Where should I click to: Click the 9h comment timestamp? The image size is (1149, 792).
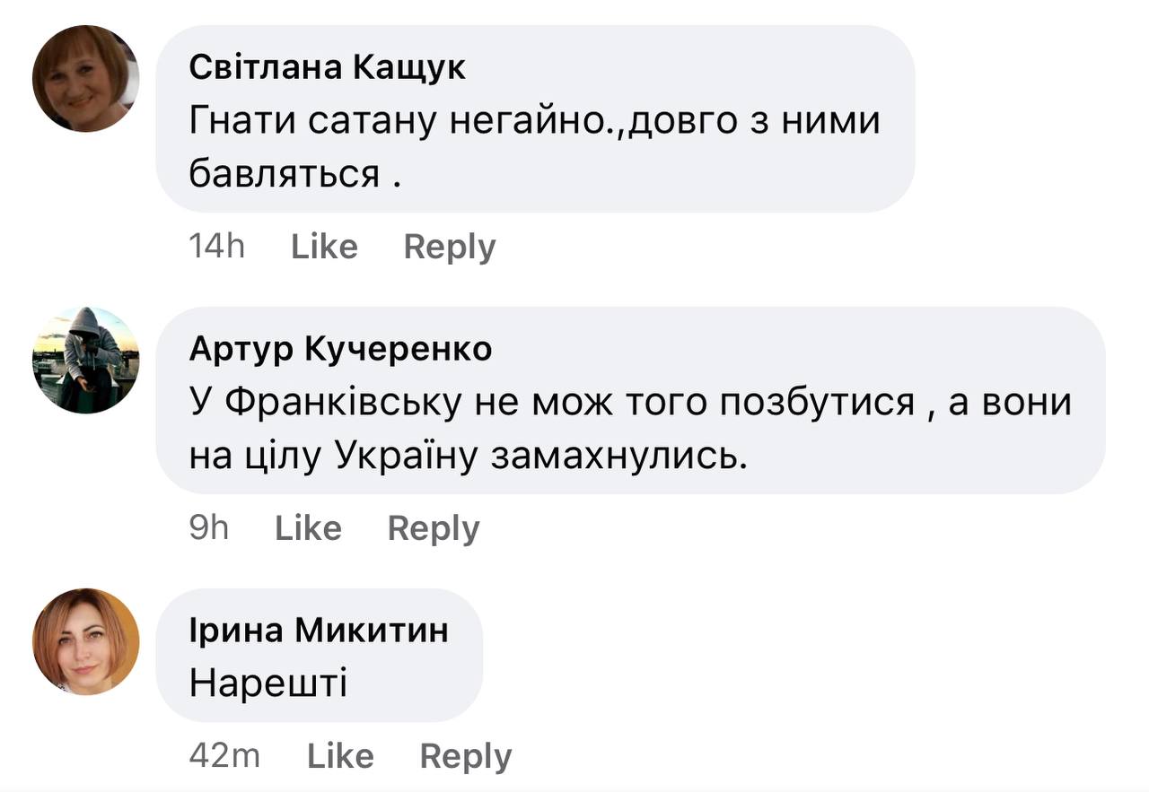[x=209, y=528]
